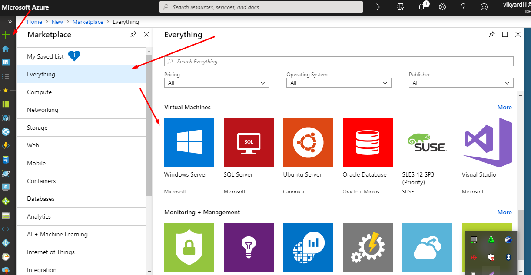Image resolution: width=531 pixels, height=275 pixels.
Task: Focus the top resource search box
Action: (261, 7)
